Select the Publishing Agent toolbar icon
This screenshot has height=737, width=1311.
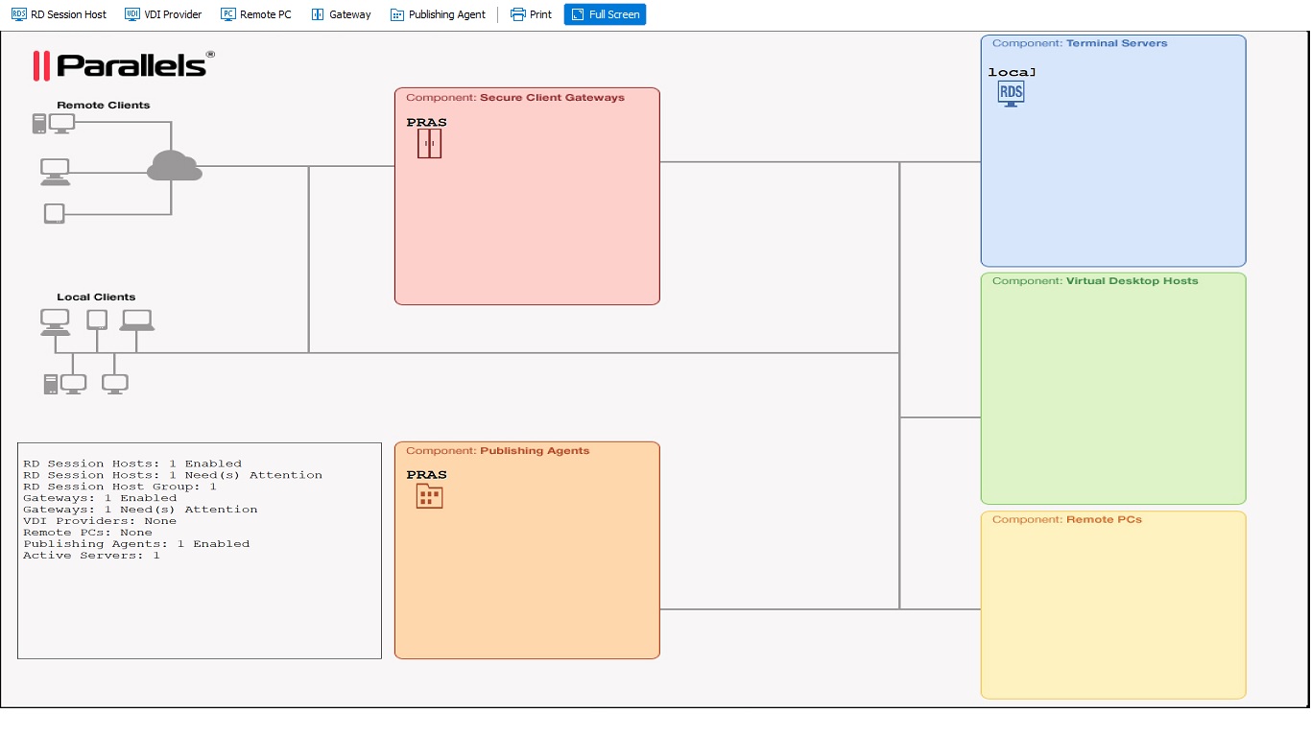click(438, 14)
